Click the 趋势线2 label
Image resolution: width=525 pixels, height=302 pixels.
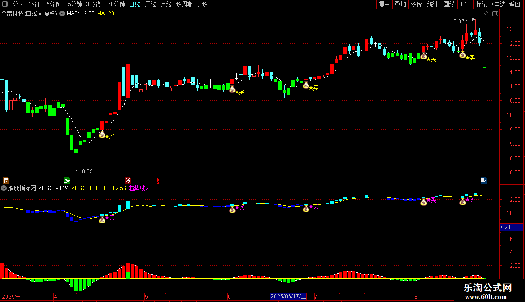139,188
